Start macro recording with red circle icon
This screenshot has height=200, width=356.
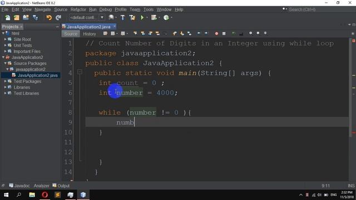(216, 33)
